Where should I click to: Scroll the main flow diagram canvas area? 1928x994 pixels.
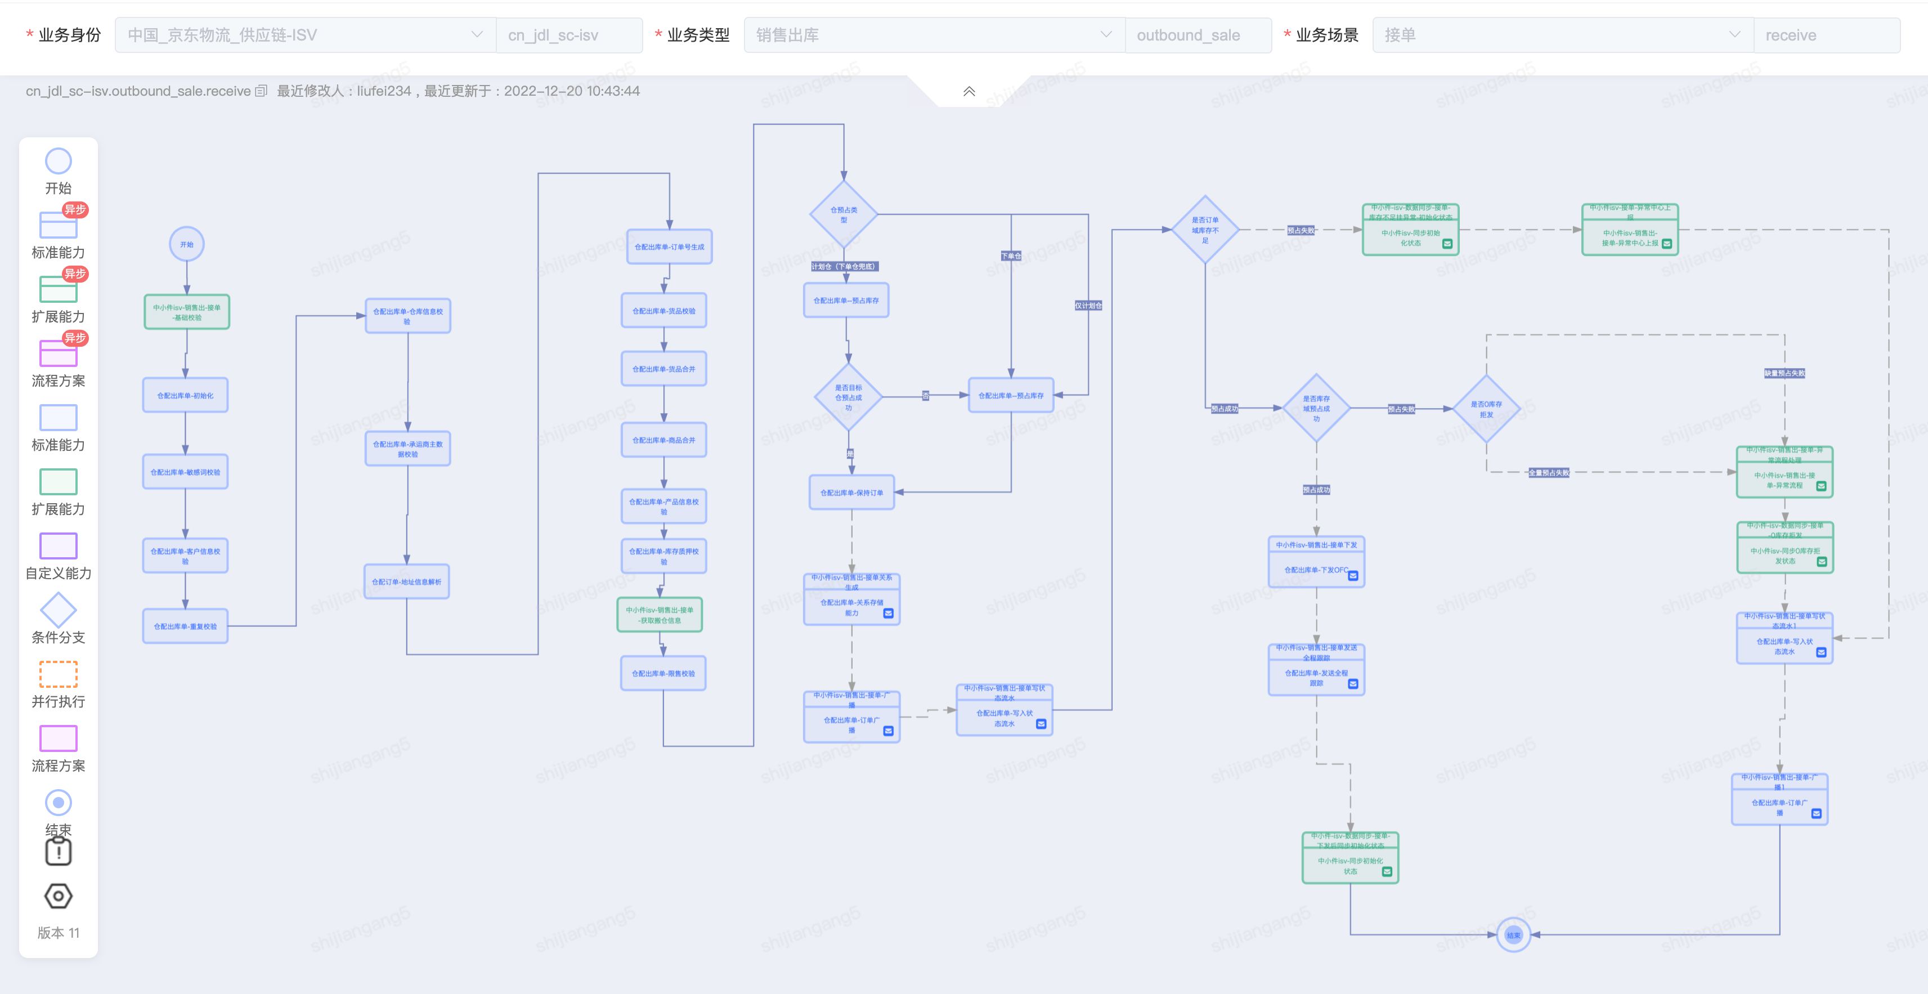pos(963,534)
